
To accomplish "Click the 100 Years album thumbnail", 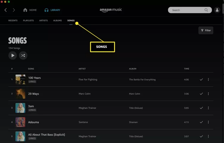I will tap(20, 79).
